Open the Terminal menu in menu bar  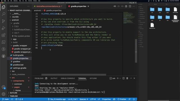click(x=30, y=1)
